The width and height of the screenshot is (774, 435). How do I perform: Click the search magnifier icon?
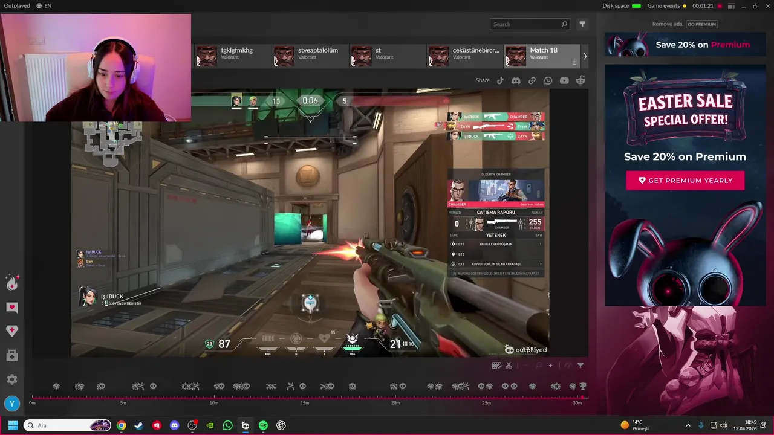click(x=564, y=24)
